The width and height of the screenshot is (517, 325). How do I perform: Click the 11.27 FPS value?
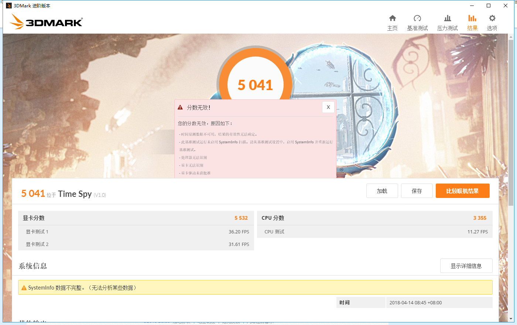tap(477, 232)
